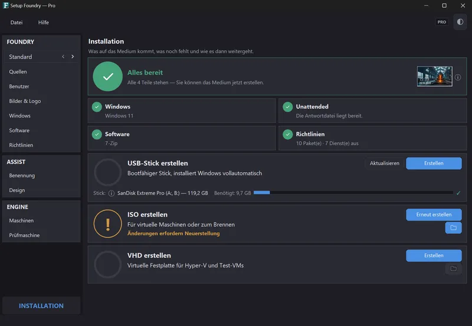The image size is (472, 326).
Task: Open the wallpaper preview thumbnail
Action: (x=434, y=77)
